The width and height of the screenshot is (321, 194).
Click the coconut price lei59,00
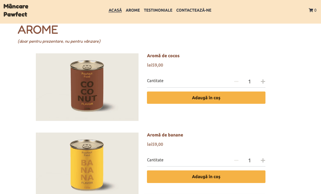pos(155,65)
